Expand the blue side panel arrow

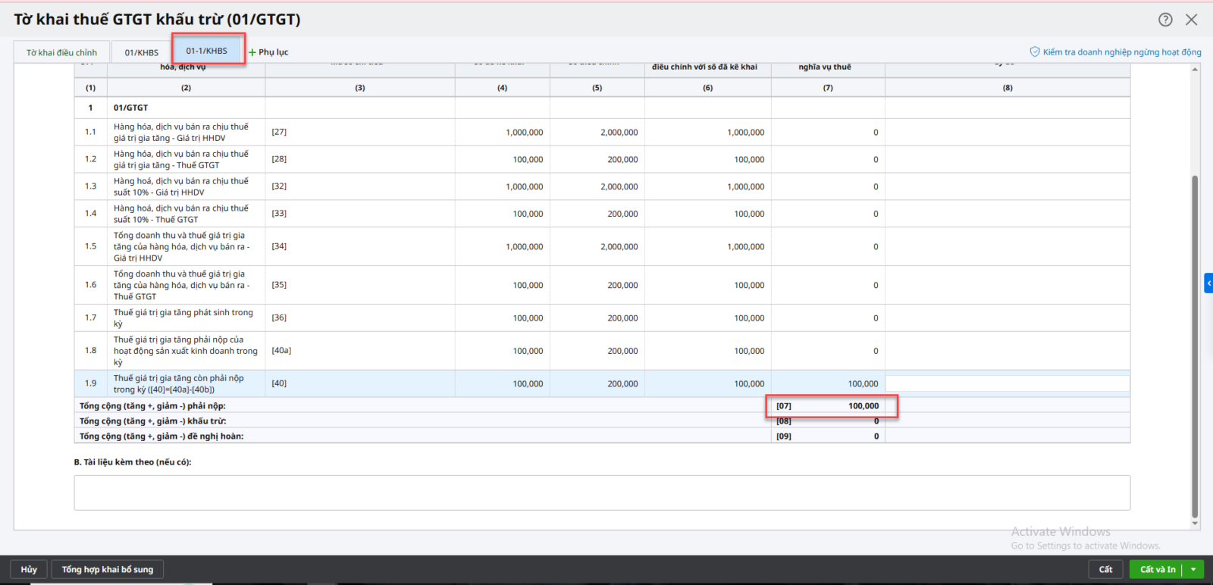1208,283
